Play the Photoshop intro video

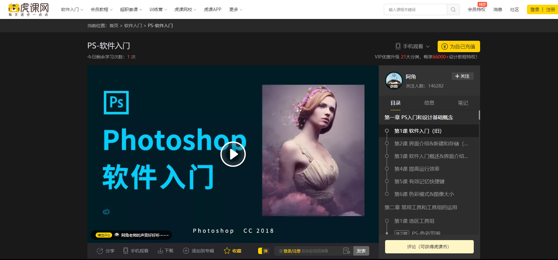pyautogui.click(x=233, y=154)
